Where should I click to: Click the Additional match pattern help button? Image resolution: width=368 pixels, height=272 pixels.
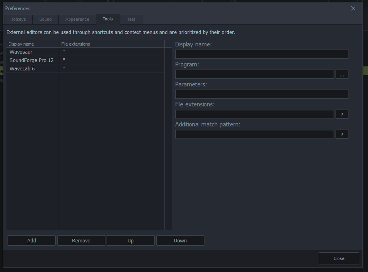click(x=342, y=134)
